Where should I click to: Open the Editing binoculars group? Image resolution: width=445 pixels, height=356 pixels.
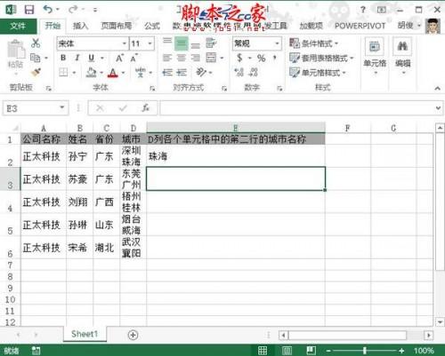[x=402, y=56]
